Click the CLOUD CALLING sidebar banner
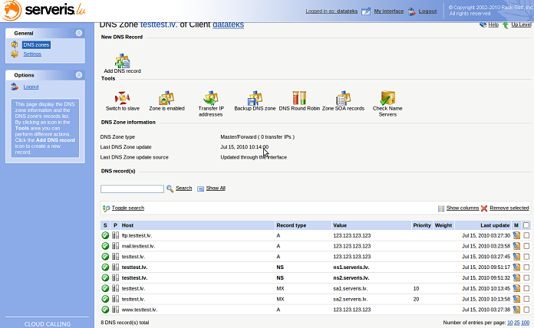 pos(47,324)
